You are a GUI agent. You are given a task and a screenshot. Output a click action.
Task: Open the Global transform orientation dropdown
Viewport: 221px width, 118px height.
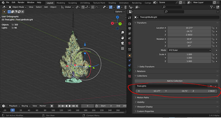pyautogui.click(x=67, y=7)
